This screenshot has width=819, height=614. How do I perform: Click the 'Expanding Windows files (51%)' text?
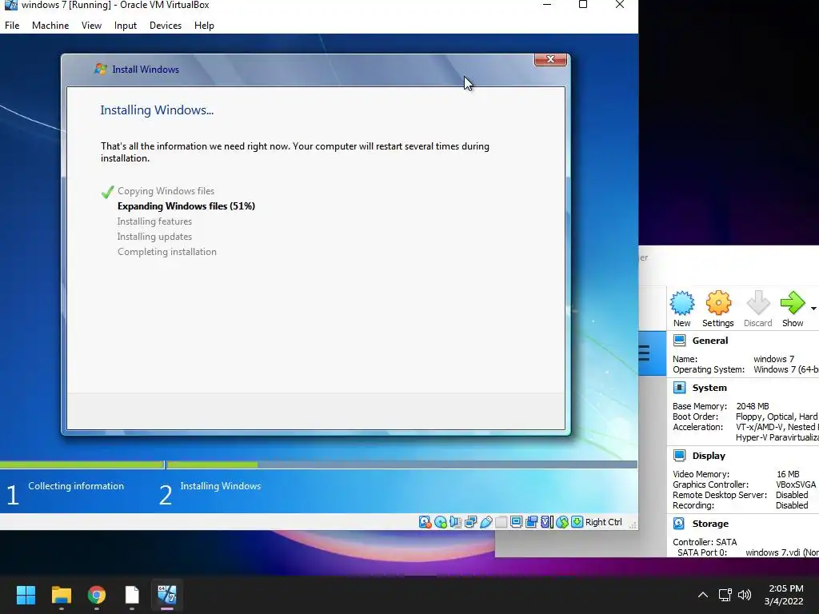[186, 205]
